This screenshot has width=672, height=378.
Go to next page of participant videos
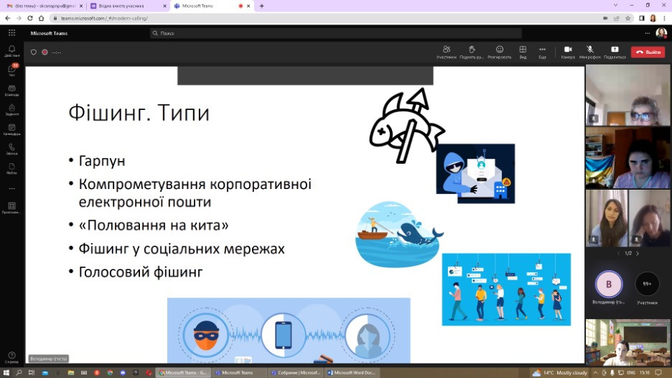pyautogui.click(x=638, y=253)
